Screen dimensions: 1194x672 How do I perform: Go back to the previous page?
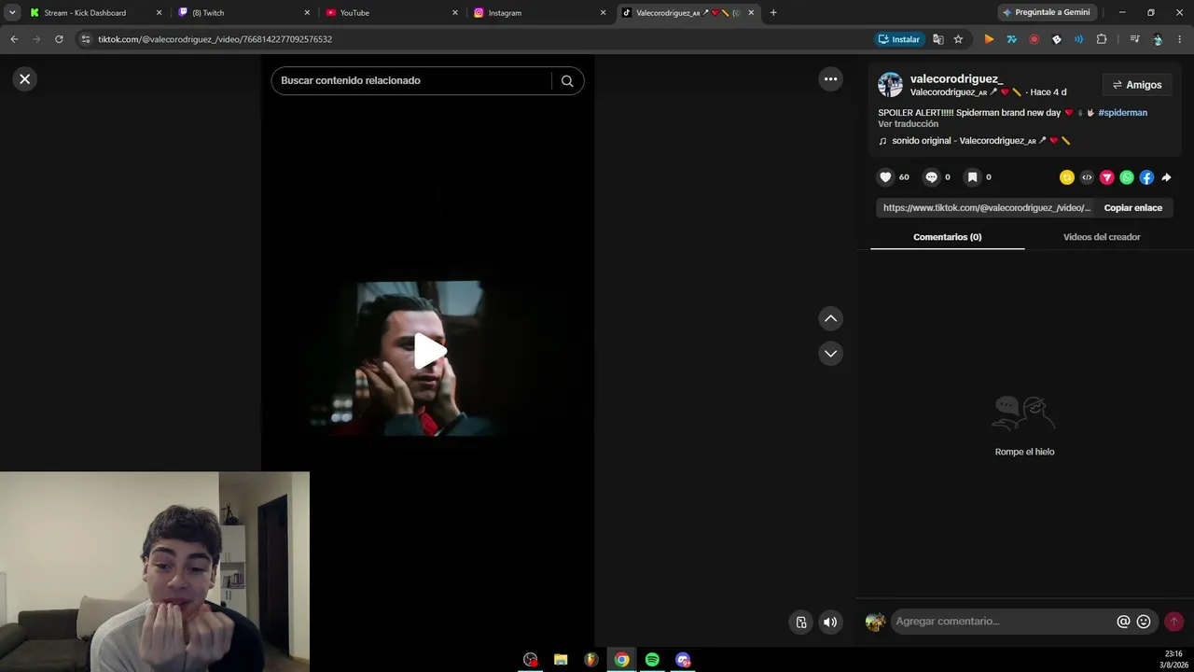(x=14, y=39)
